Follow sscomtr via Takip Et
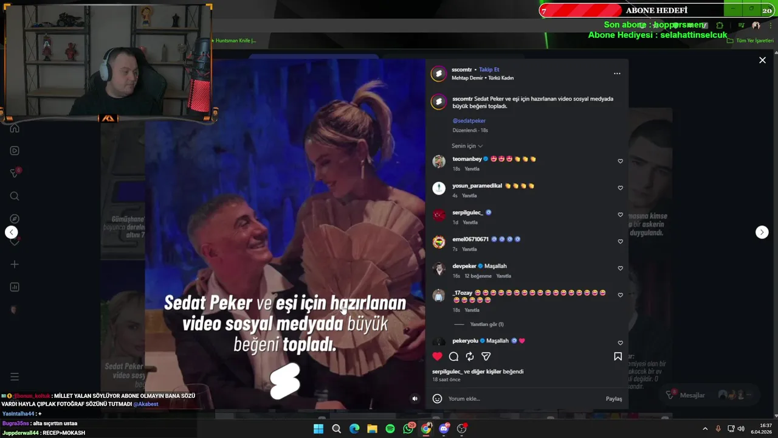 pos(489,69)
